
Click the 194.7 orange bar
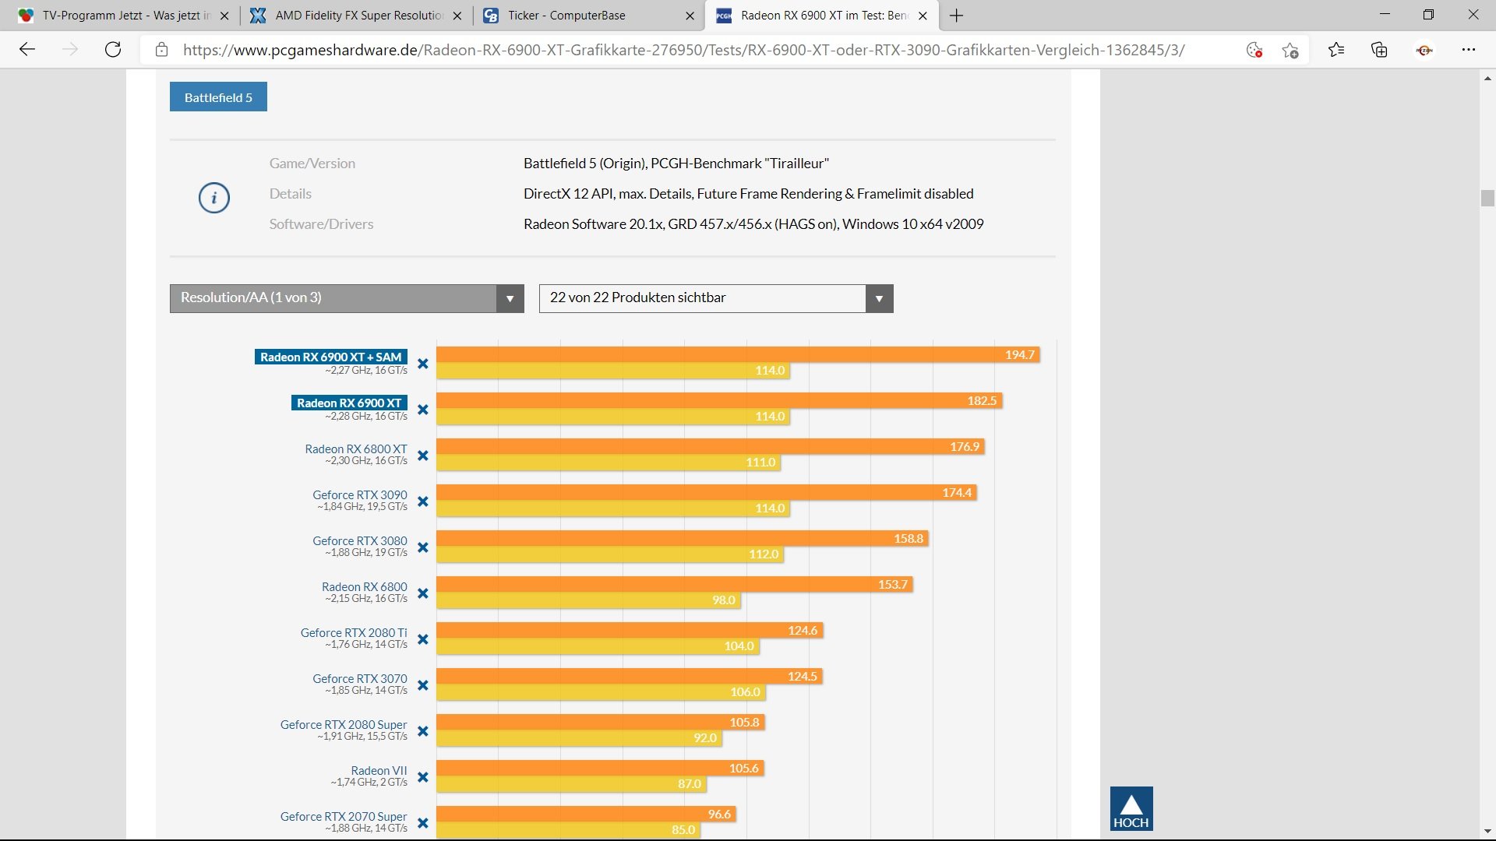(737, 355)
